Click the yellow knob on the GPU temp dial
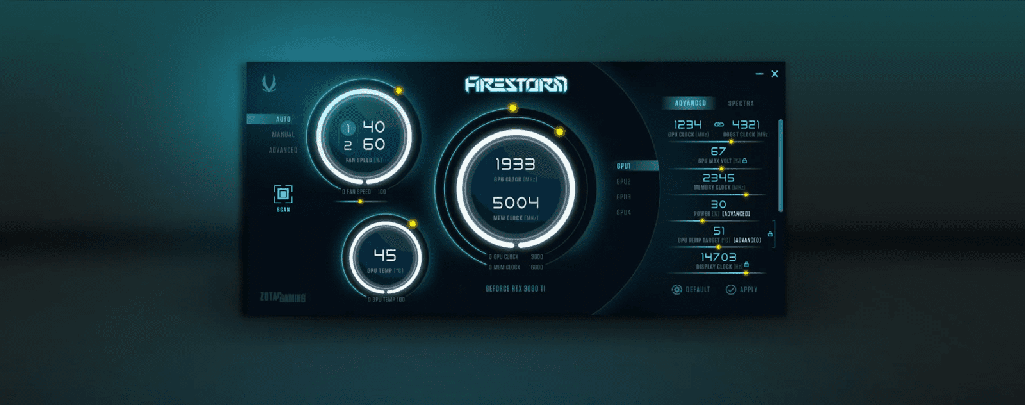The width and height of the screenshot is (1025, 405). point(413,224)
